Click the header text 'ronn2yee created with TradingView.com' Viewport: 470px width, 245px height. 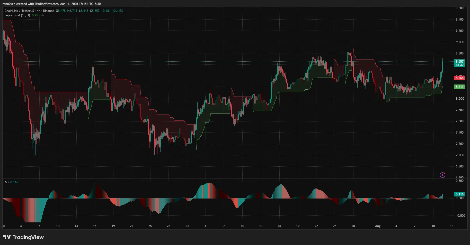click(x=30, y=4)
